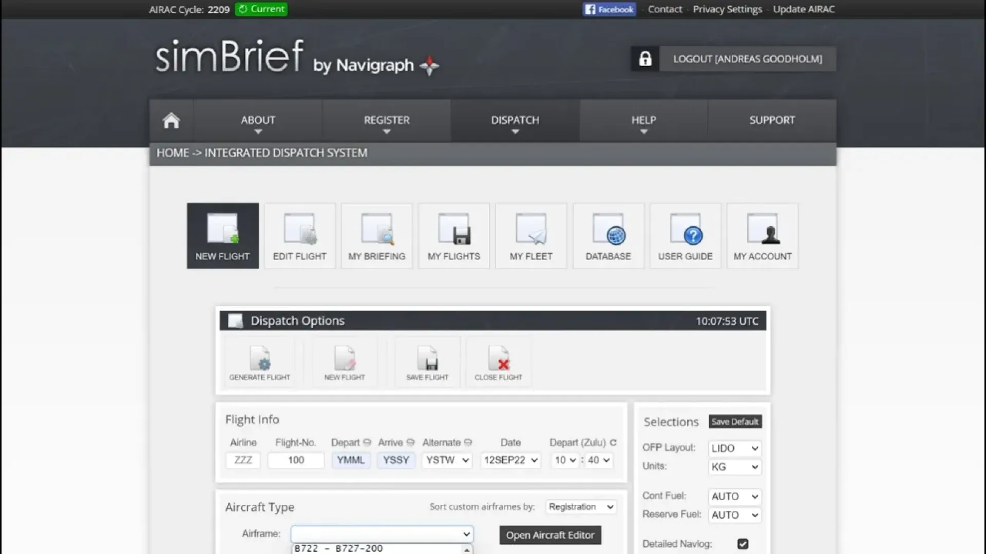
Task: Open the My Fleet panel
Action: coord(530,235)
